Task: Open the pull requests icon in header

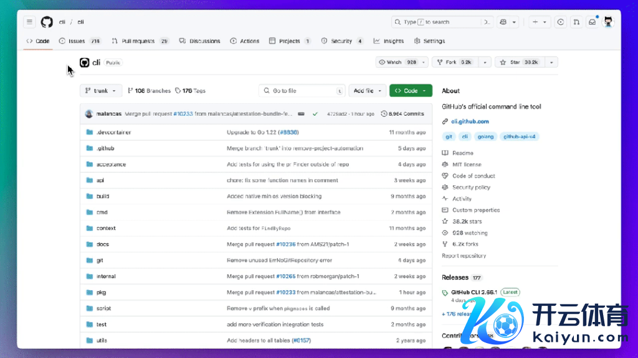Action: pos(576,22)
